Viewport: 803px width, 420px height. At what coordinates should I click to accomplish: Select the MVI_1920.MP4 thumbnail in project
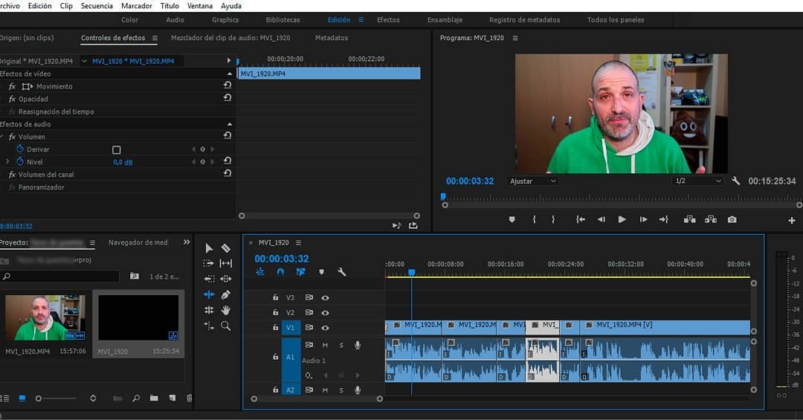(x=45, y=317)
